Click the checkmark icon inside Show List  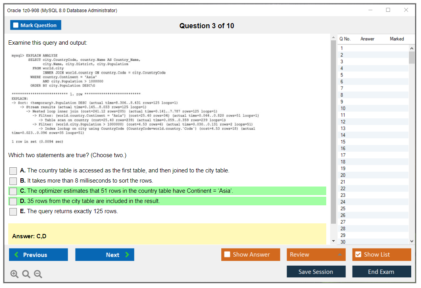358,255
